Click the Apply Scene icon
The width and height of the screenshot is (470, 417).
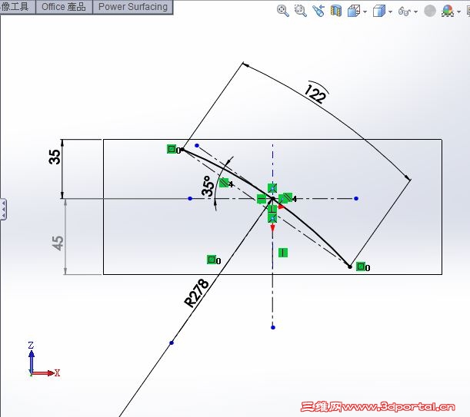[448, 11]
